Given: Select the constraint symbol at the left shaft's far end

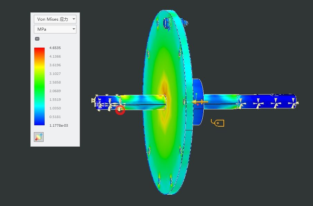Looking at the screenshot, I should 94,100.
